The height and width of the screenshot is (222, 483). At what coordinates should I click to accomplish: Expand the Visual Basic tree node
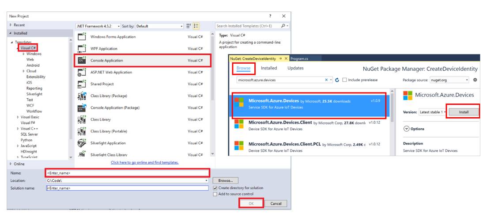pos(18,117)
